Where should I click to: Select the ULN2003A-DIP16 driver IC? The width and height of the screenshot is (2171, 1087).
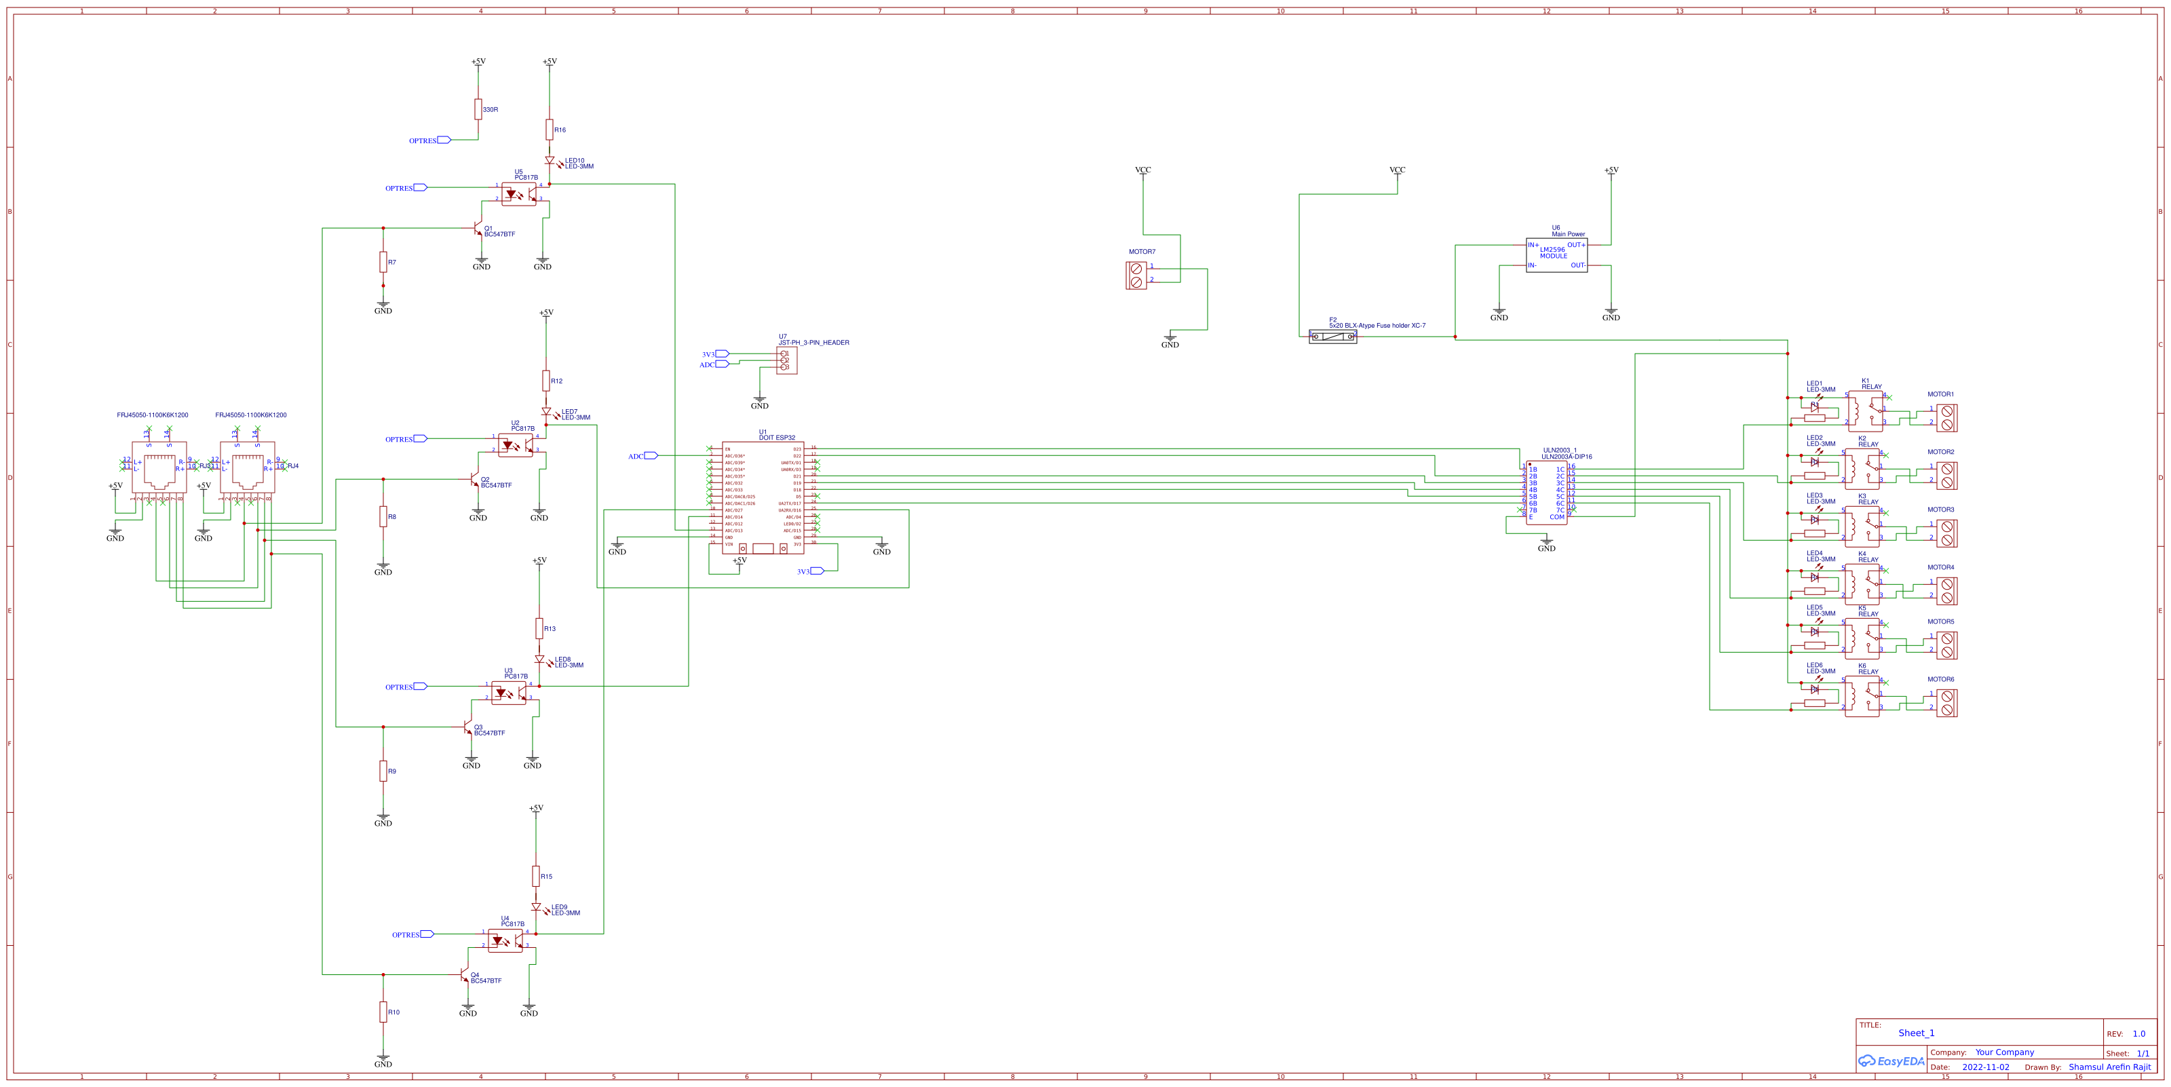(1548, 493)
